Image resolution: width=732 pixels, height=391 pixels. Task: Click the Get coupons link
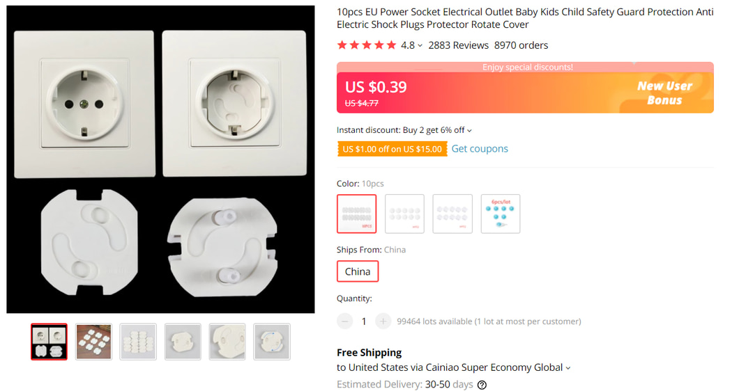[x=480, y=149]
